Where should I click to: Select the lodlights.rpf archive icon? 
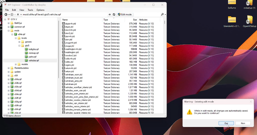tap(26, 49)
